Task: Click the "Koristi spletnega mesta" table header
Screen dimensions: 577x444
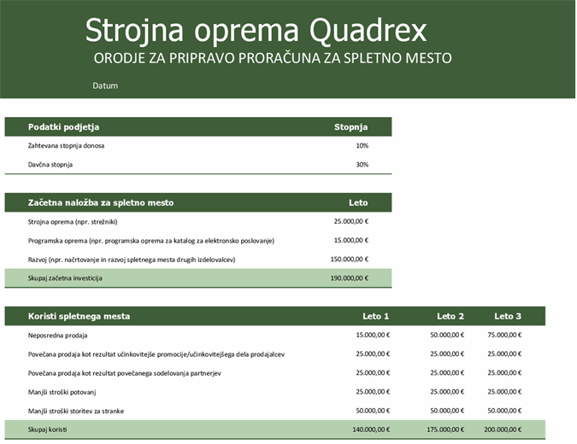Action: click(79, 316)
